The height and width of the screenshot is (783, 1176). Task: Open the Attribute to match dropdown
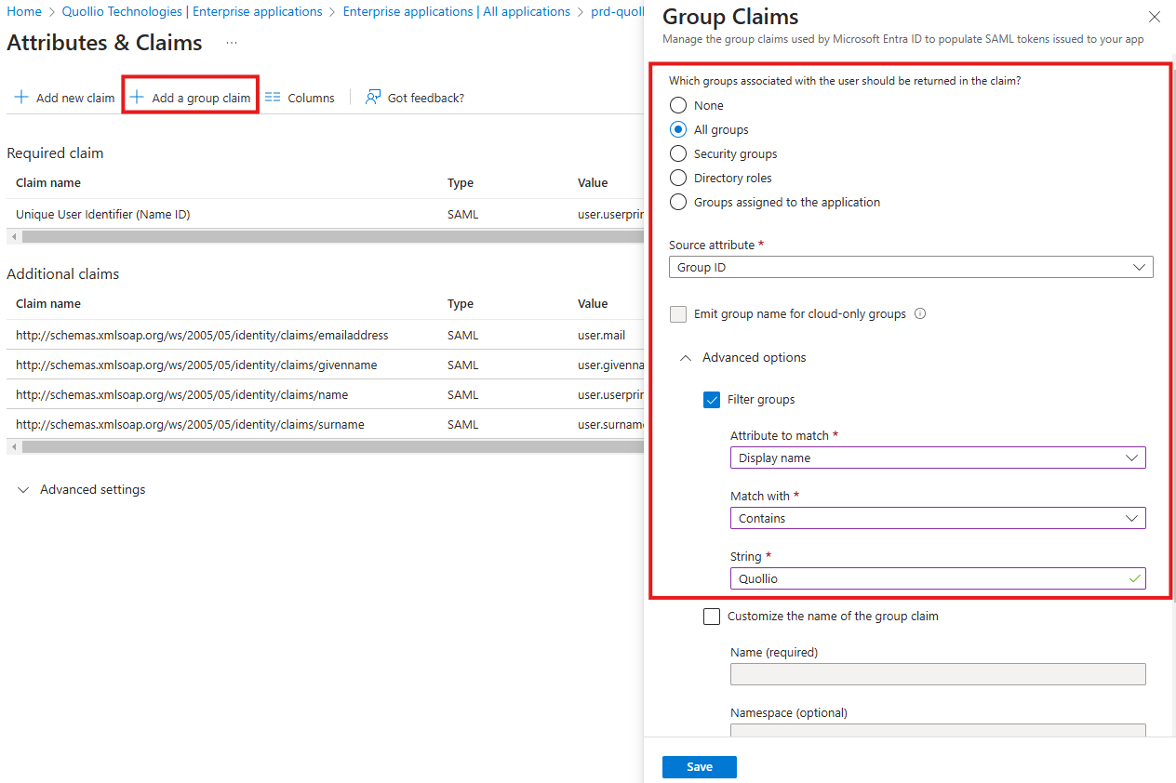[x=937, y=458]
